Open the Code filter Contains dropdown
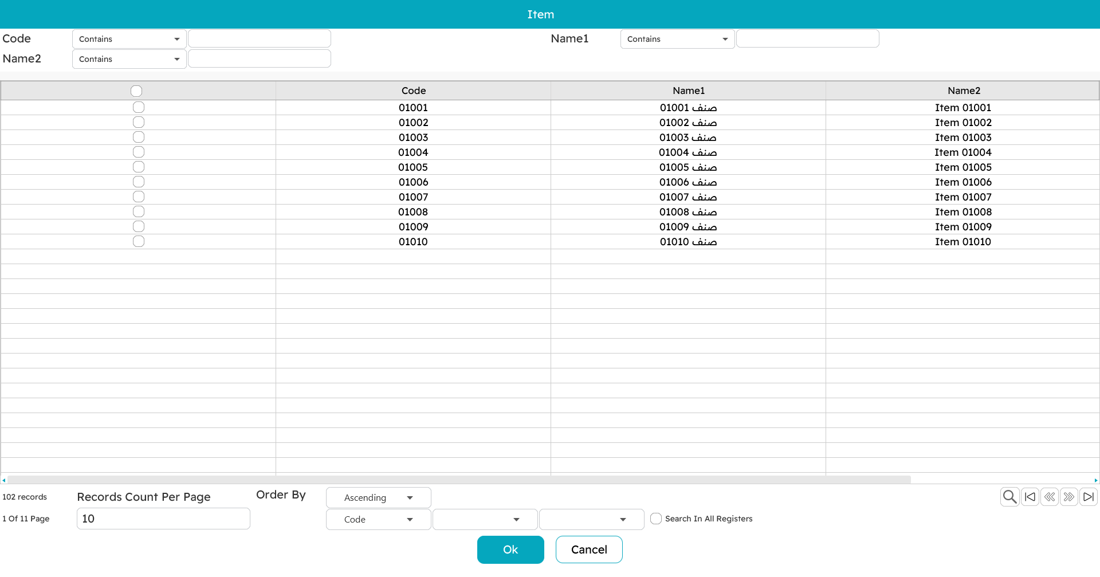This screenshot has height=577, width=1100. point(129,39)
